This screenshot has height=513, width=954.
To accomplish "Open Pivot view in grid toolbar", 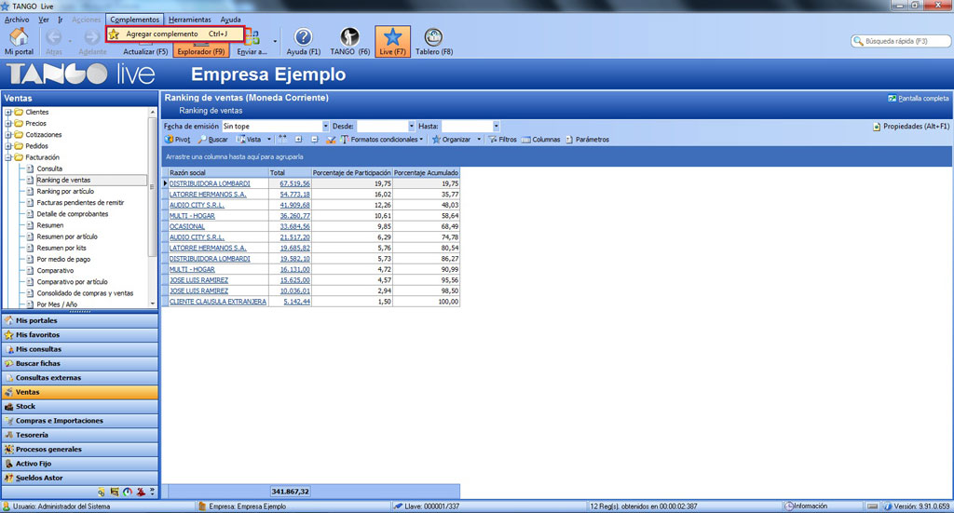I will click(178, 140).
